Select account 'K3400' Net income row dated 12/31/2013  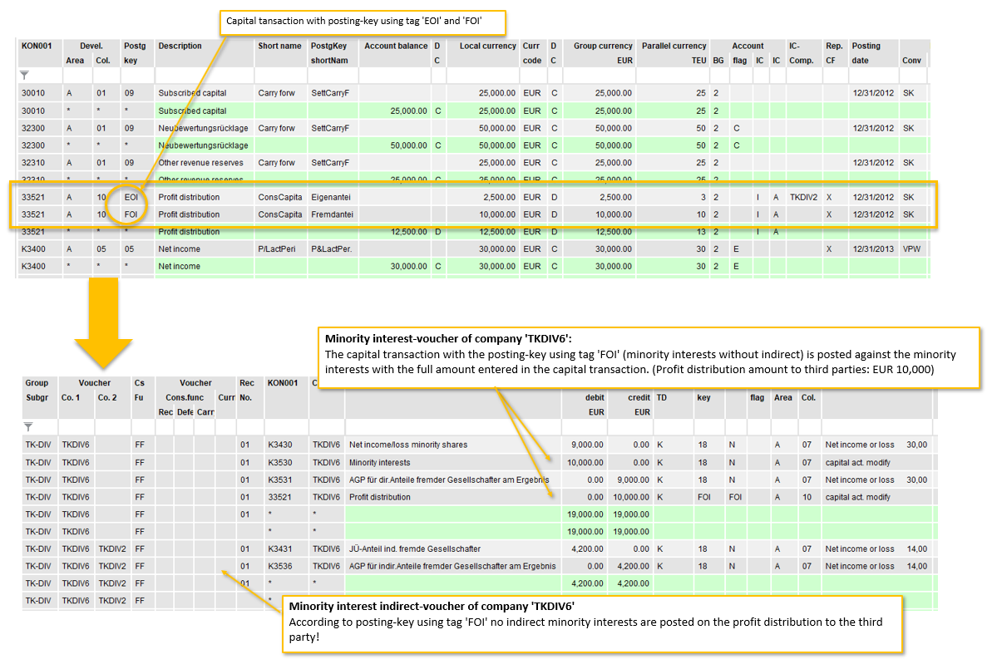pyautogui.click(x=35, y=249)
